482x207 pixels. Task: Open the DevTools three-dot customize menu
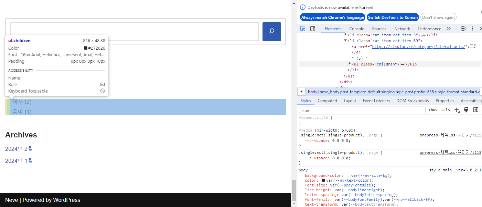[x=473, y=28]
